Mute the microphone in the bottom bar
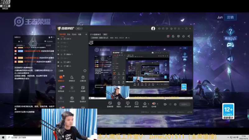 (x=145, y=104)
